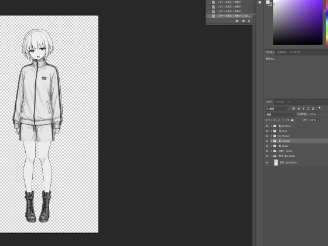Enable the adjustment layer filter icon
328x246 pixels.
[x=299, y=108]
